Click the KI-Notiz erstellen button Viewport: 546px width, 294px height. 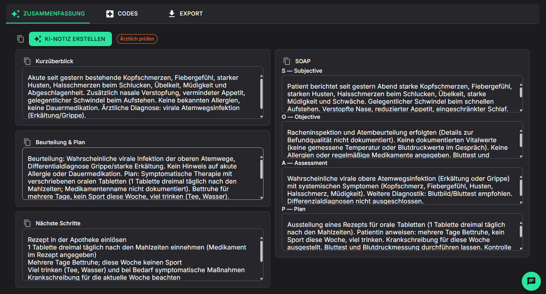(x=70, y=39)
